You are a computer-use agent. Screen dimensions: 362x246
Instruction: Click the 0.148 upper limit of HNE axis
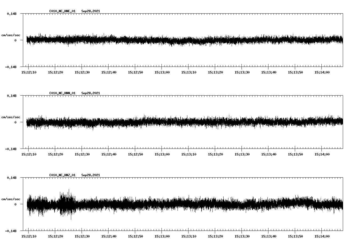pos(11,14)
